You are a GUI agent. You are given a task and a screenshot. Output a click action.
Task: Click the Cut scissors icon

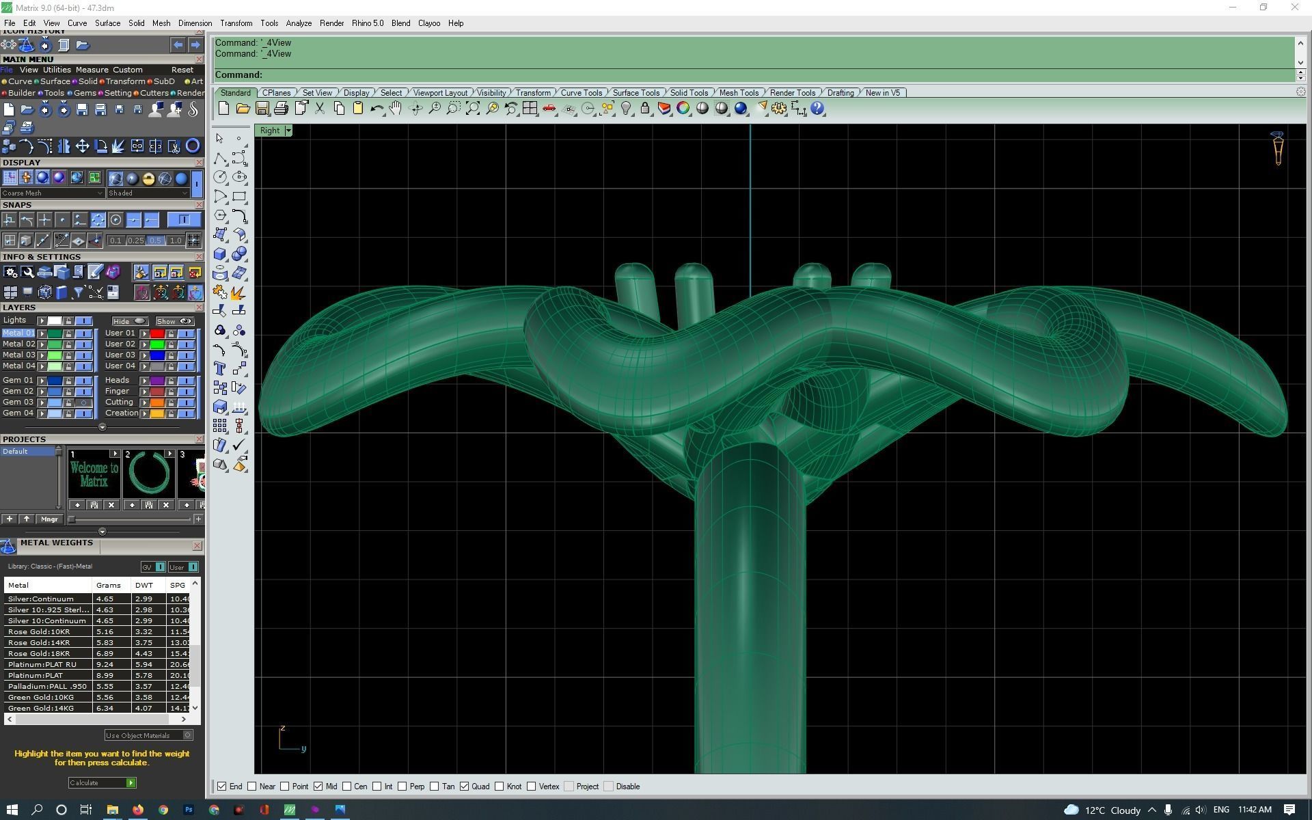tap(319, 109)
